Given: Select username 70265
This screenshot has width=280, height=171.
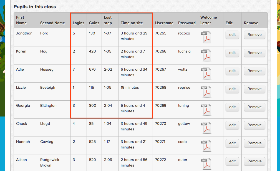Looking at the screenshot, I should click(x=161, y=33).
